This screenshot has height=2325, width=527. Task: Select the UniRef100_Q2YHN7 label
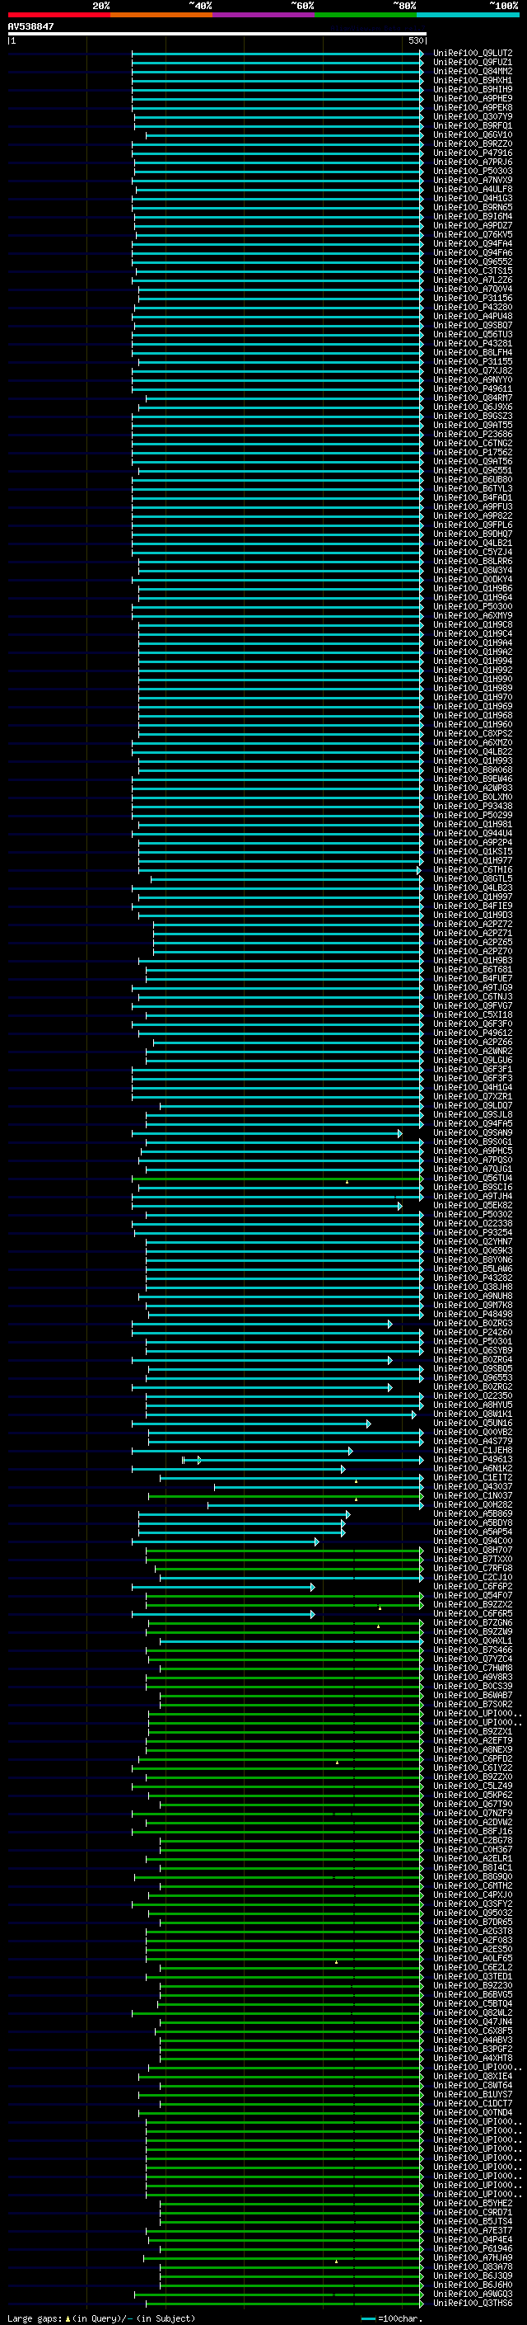473,1241
